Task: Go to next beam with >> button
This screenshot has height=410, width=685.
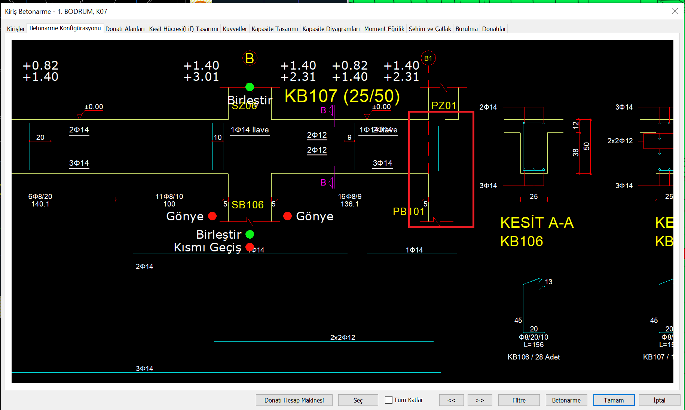Action: [x=480, y=400]
